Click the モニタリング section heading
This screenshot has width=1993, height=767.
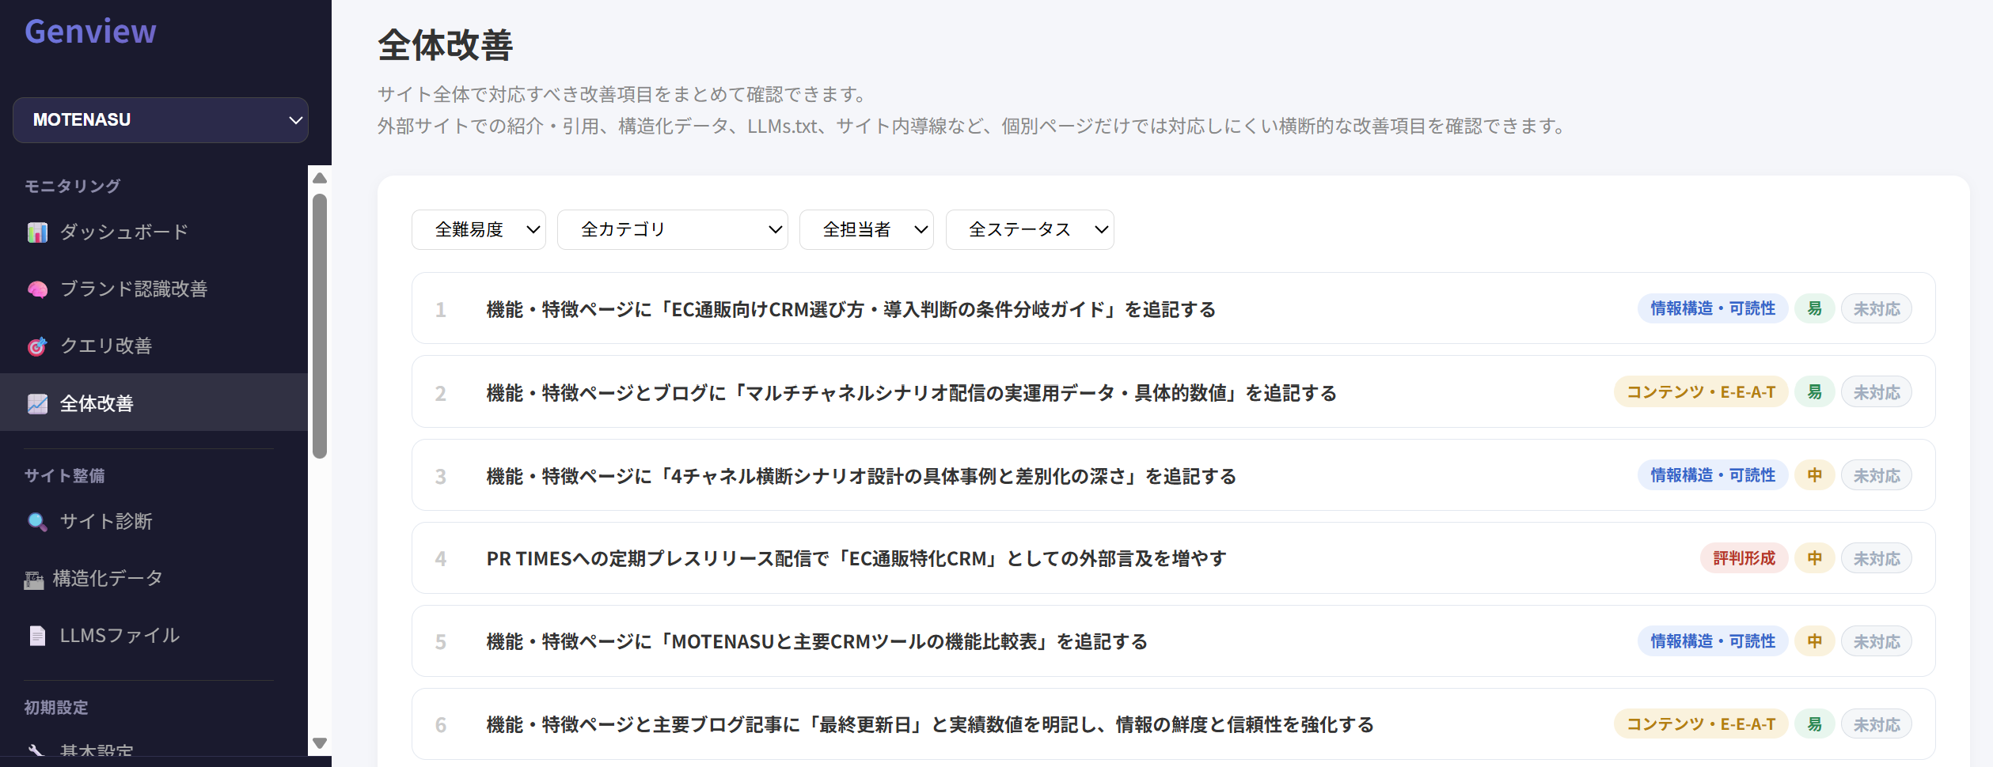(x=72, y=187)
